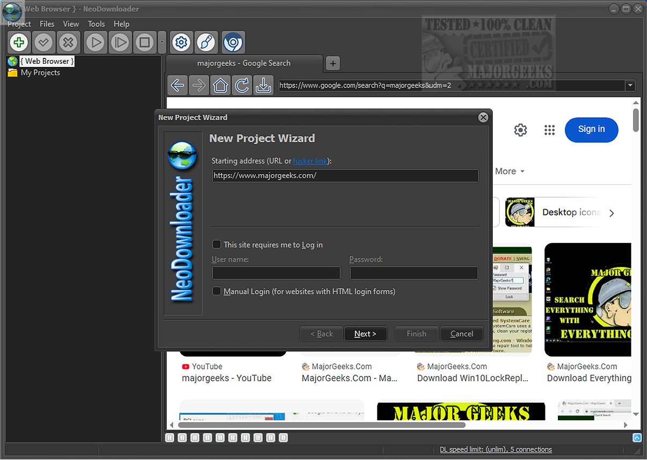Click the Search Everything thumbnail image
The height and width of the screenshot is (460, 647).
588,300
